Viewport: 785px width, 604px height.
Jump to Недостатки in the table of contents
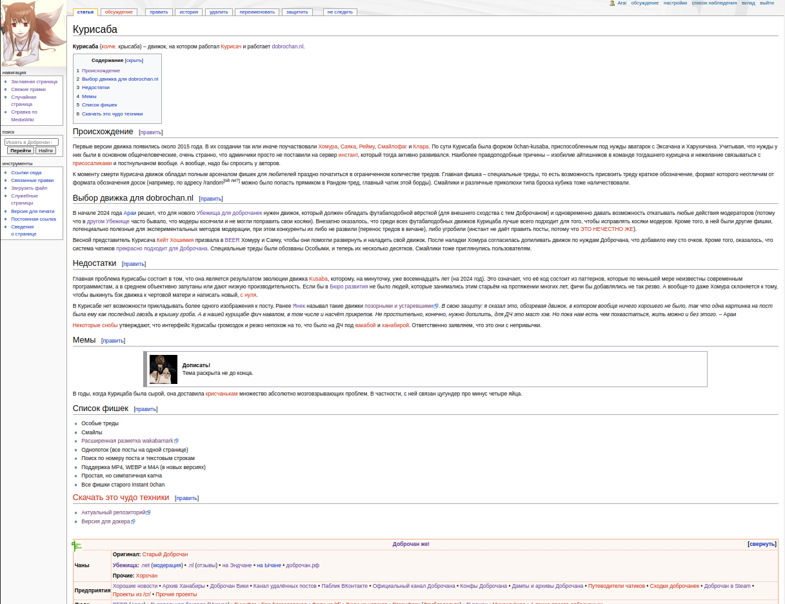click(x=95, y=87)
